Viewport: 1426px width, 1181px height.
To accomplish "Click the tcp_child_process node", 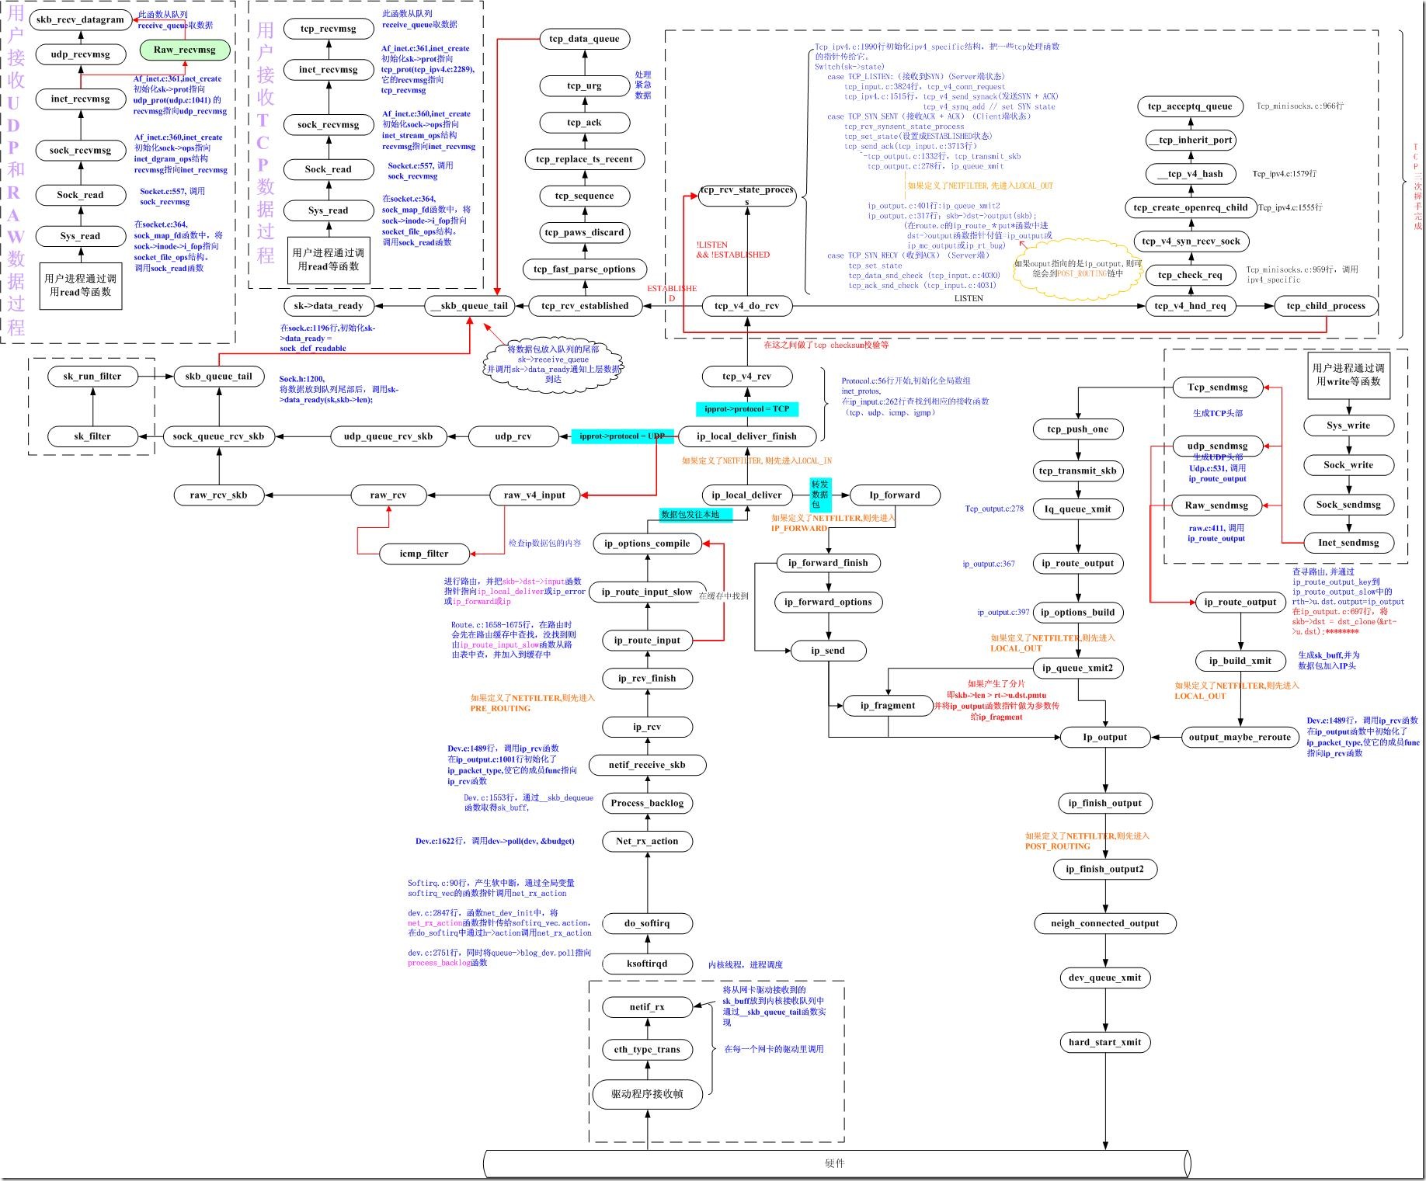I will (1326, 306).
